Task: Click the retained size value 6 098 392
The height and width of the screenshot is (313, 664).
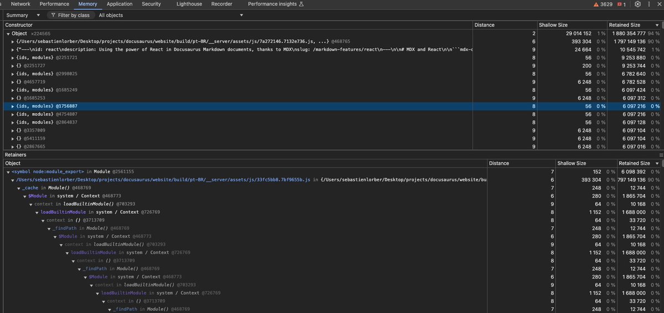Action: [635, 172]
